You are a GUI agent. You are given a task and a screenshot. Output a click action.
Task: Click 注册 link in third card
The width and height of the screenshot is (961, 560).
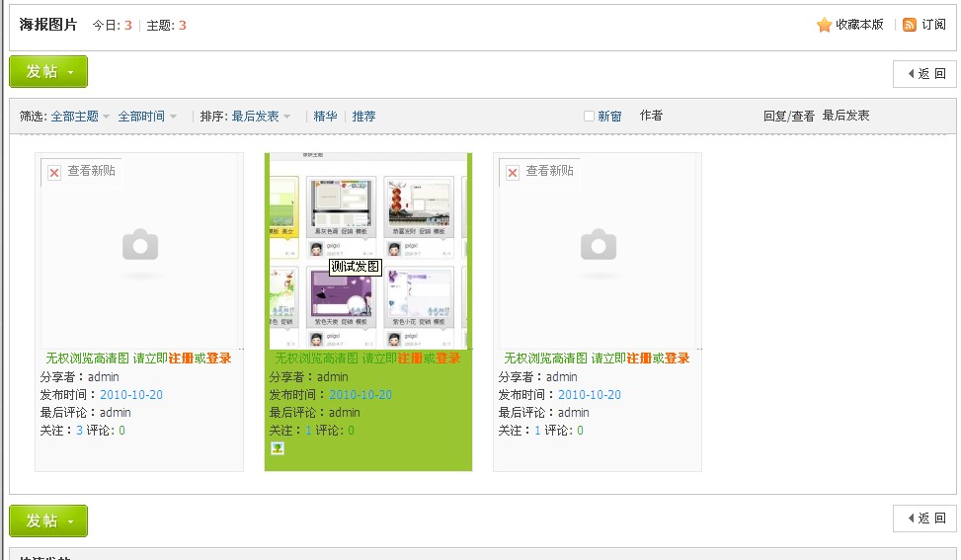click(639, 359)
